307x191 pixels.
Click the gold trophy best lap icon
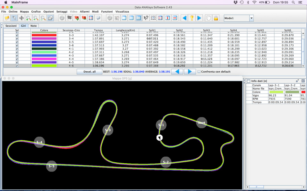tap(192, 18)
